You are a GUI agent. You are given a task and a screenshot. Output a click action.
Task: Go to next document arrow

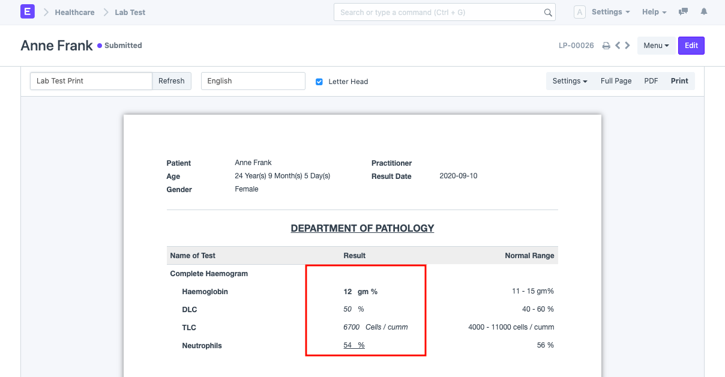(627, 46)
